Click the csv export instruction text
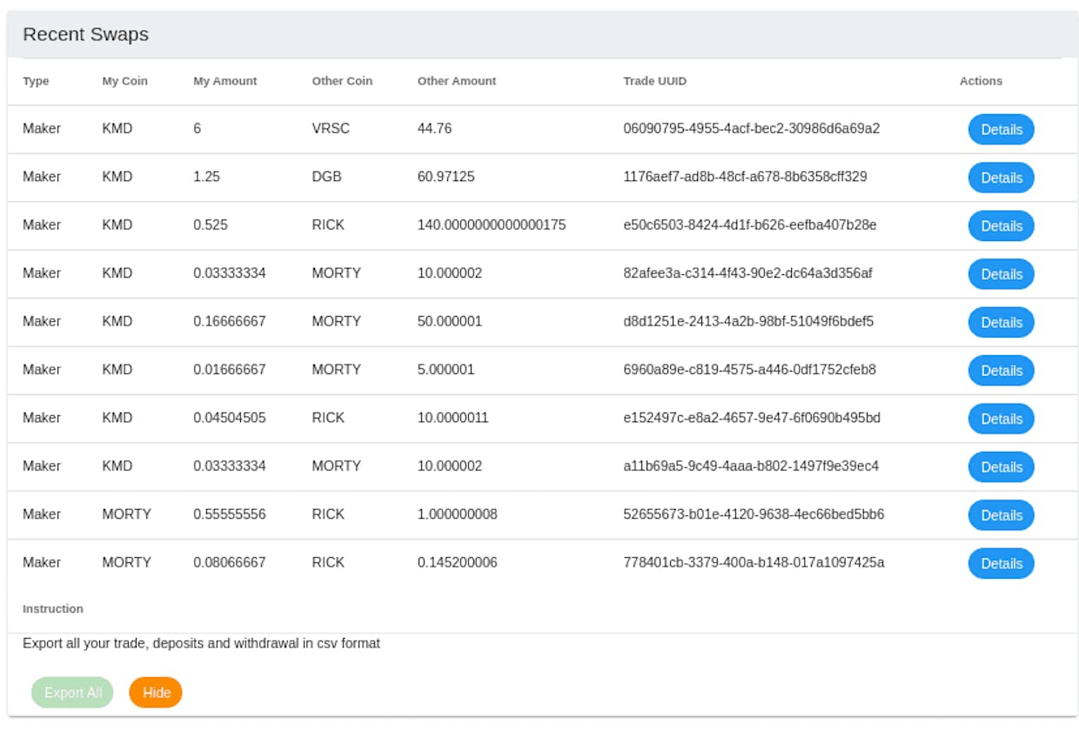The height and width of the screenshot is (738, 1079). point(201,644)
